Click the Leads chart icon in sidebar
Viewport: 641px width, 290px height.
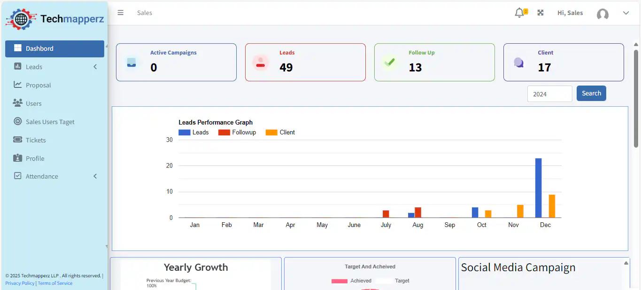18,66
